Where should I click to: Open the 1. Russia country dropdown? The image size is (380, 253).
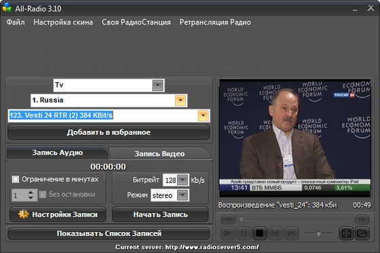180,100
